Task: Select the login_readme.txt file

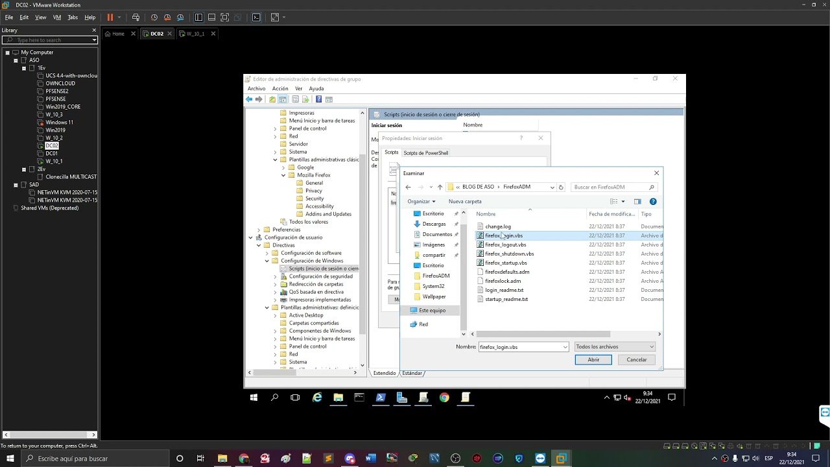Action: 504,291
